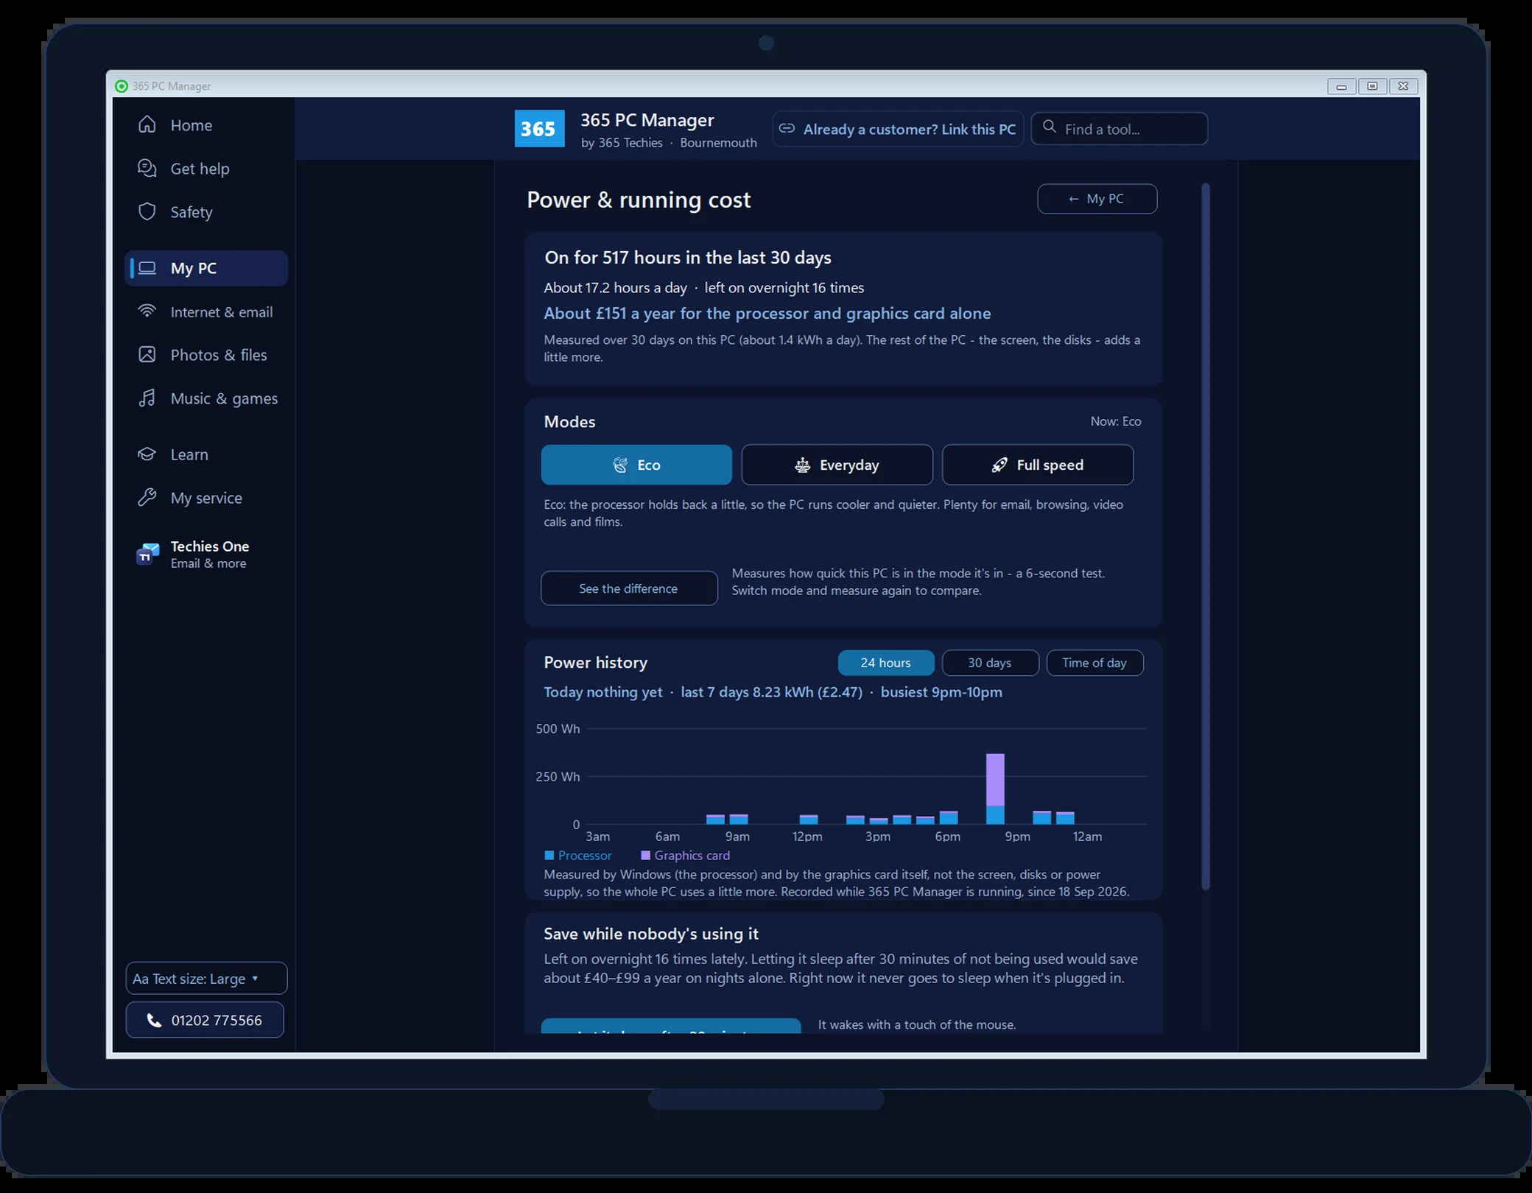Click the link icon beside Already a customer

(787, 129)
